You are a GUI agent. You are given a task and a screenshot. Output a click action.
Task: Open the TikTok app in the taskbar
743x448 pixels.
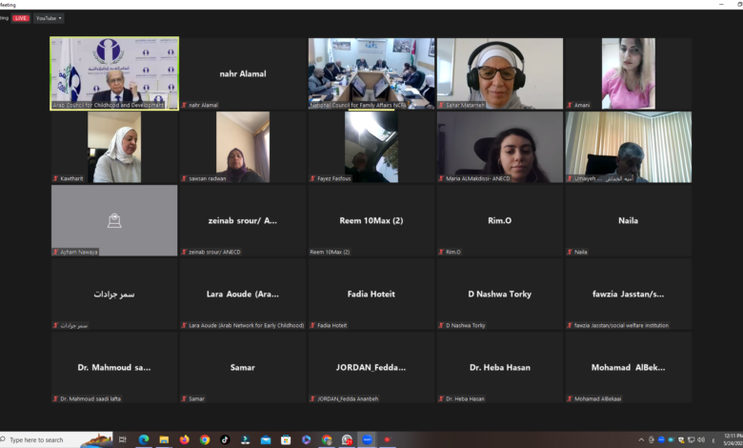(x=225, y=439)
